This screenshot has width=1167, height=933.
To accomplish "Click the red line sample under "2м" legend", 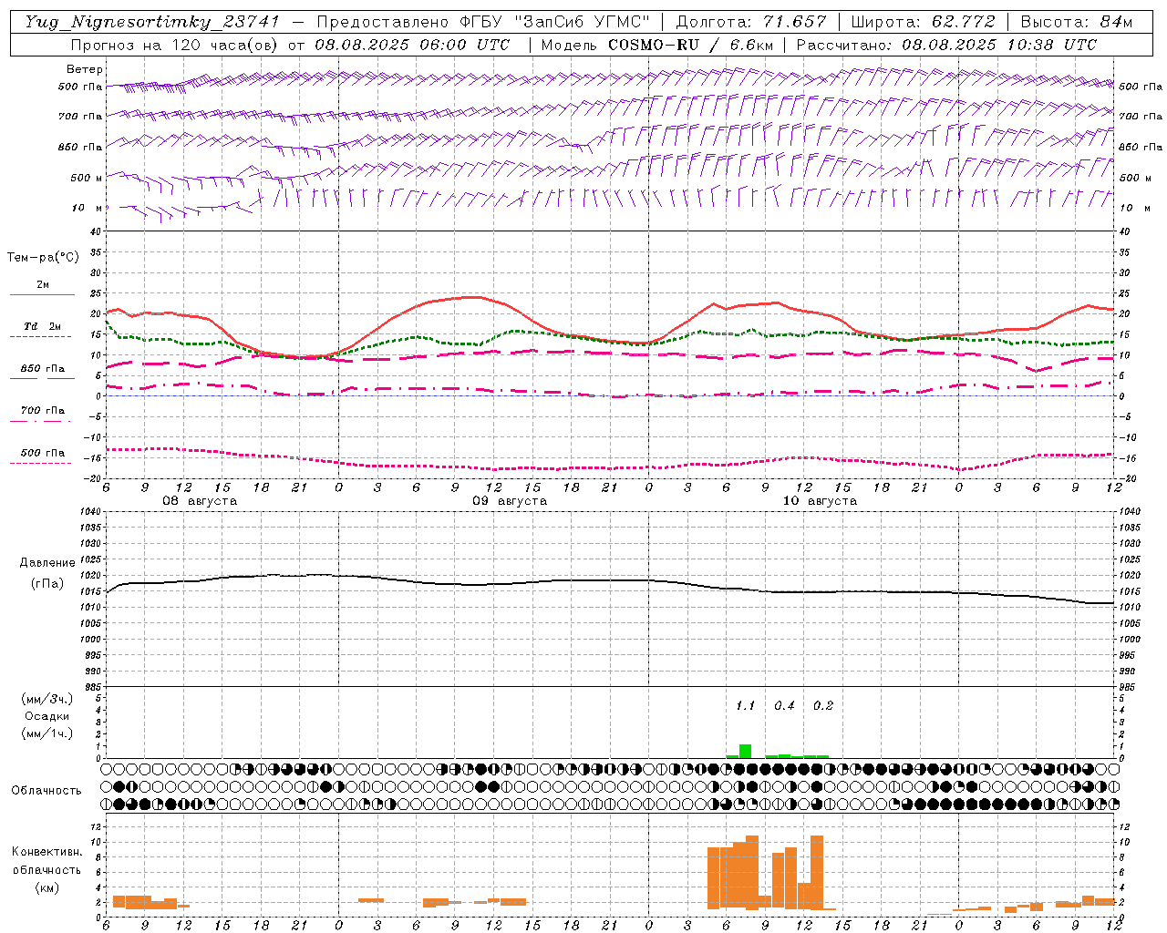I will tap(42, 295).
